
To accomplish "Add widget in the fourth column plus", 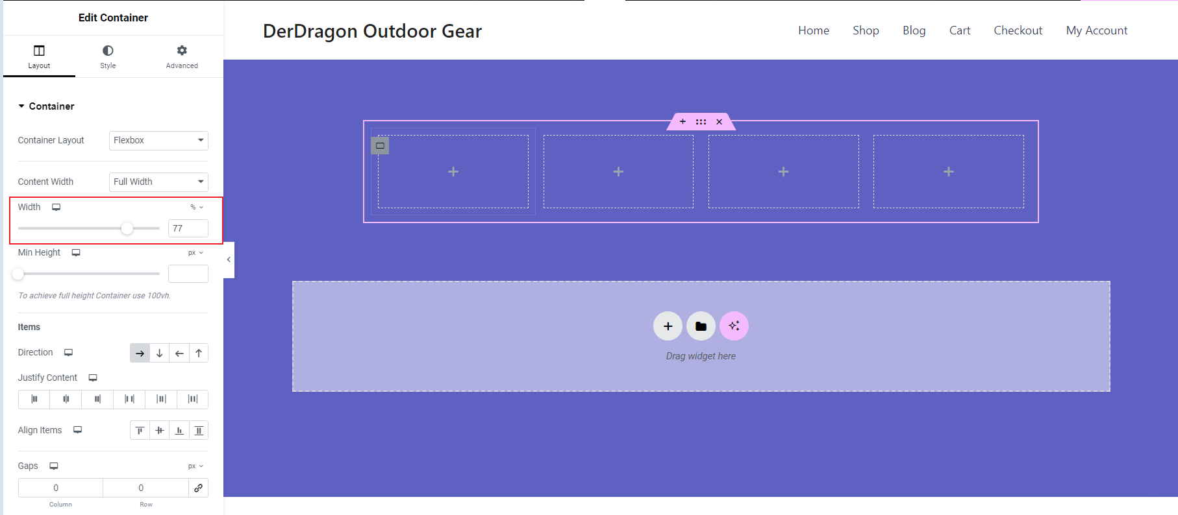I will click(949, 172).
